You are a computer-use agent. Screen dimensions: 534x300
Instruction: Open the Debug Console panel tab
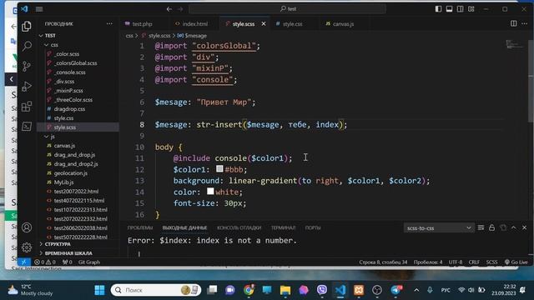point(239,227)
